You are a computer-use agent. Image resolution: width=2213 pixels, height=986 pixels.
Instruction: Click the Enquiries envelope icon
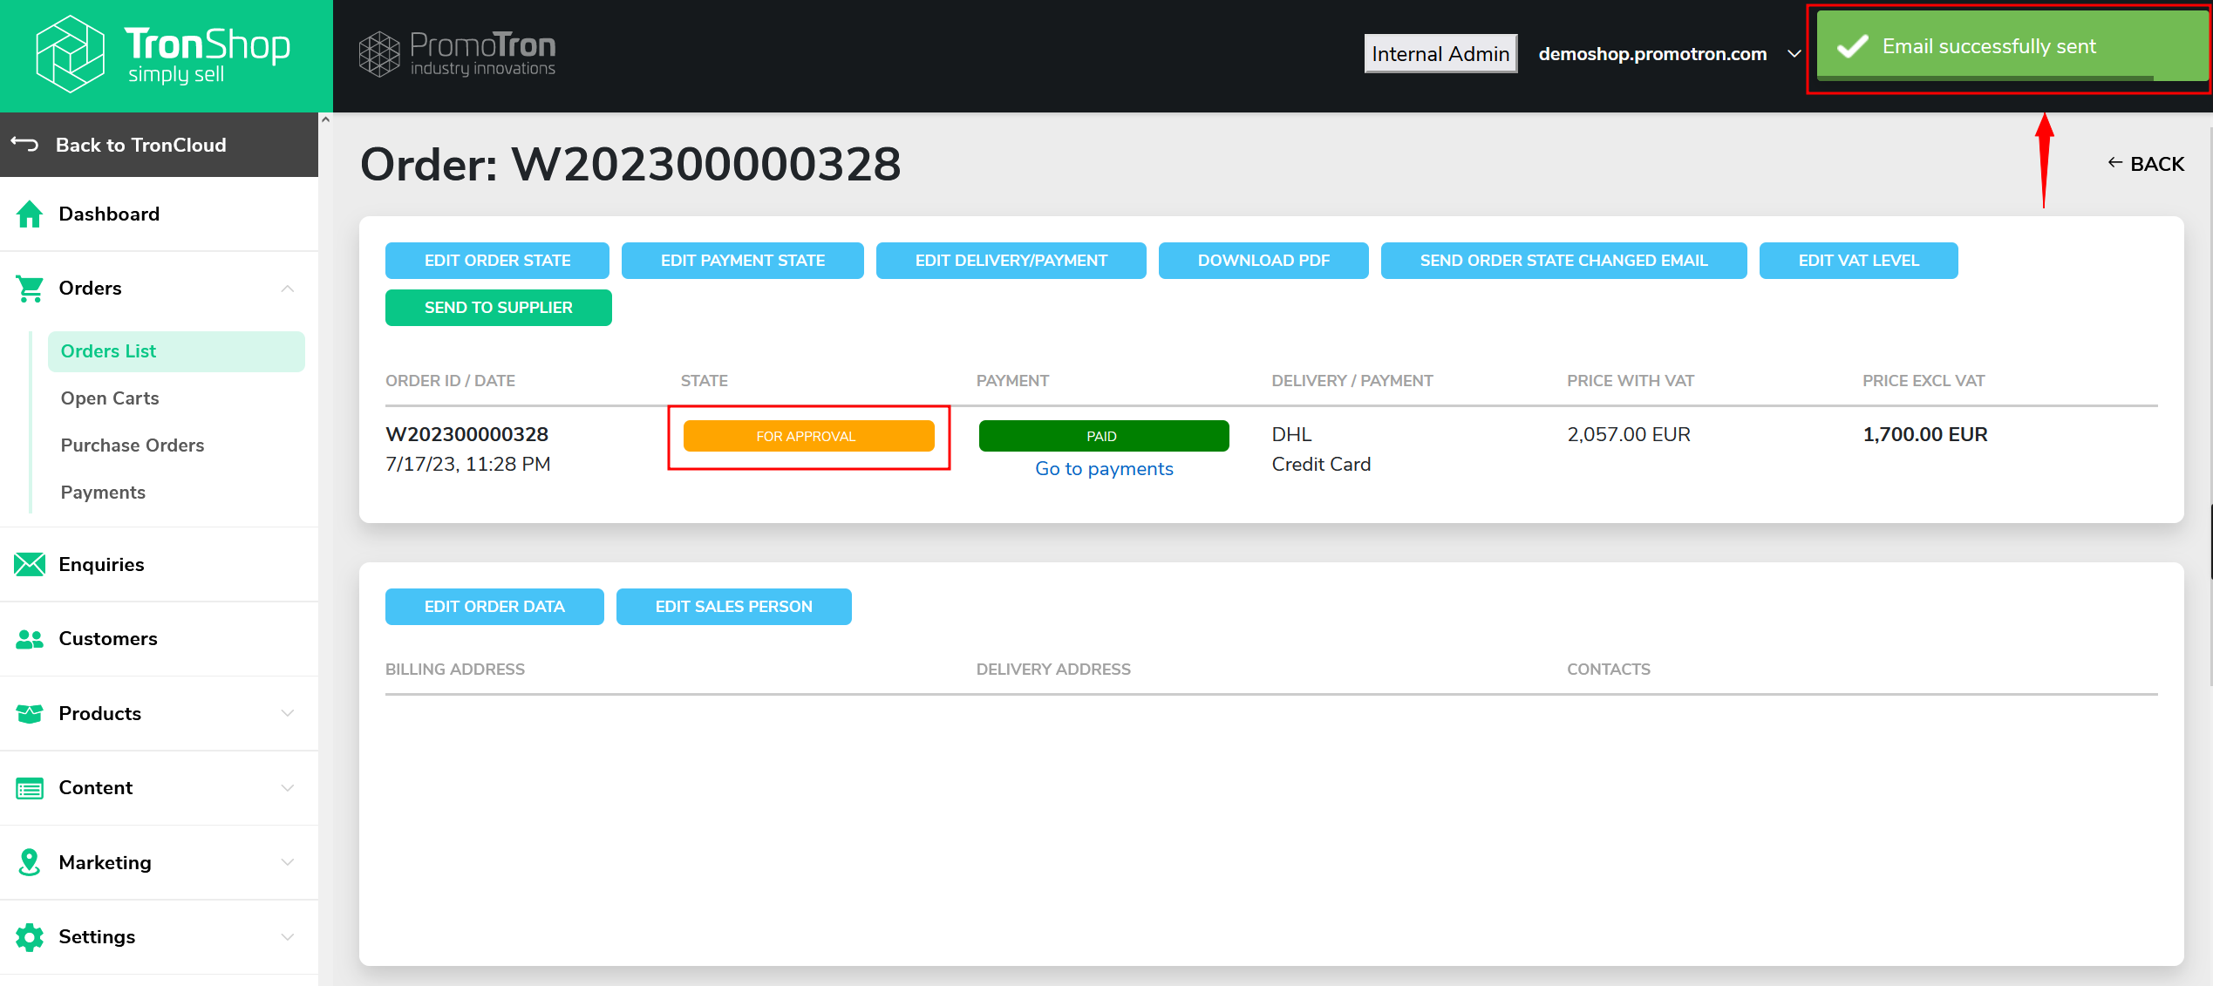point(30,564)
